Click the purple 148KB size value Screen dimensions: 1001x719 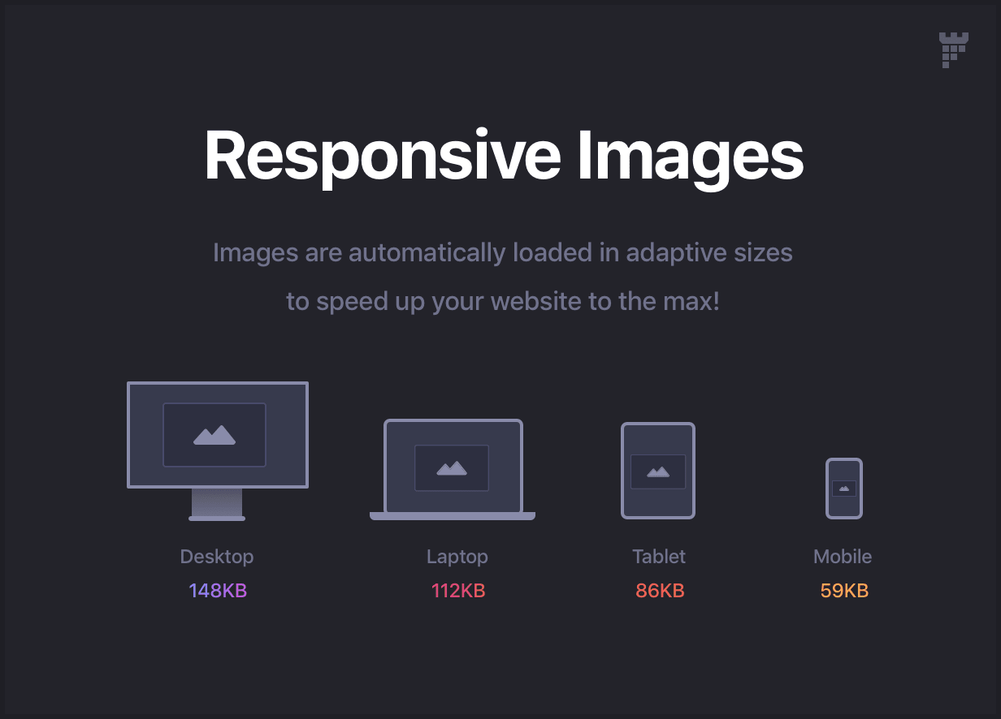coord(218,591)
